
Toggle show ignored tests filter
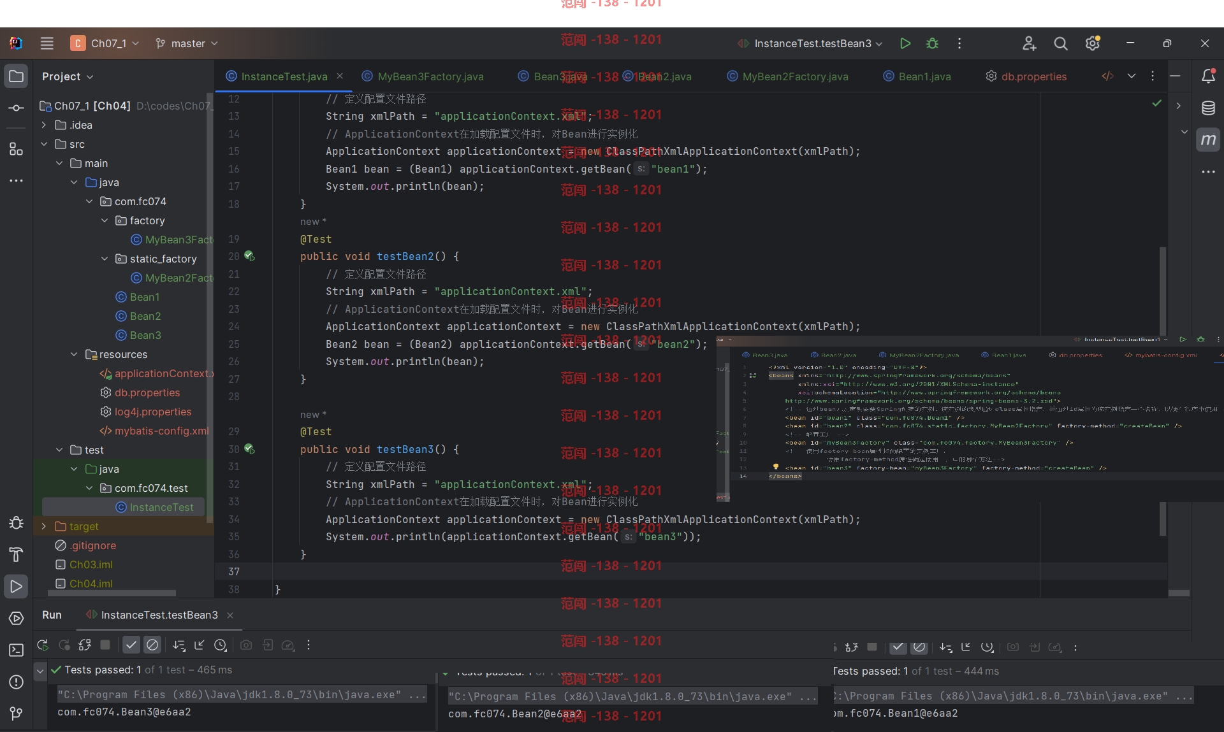(152, 645)
